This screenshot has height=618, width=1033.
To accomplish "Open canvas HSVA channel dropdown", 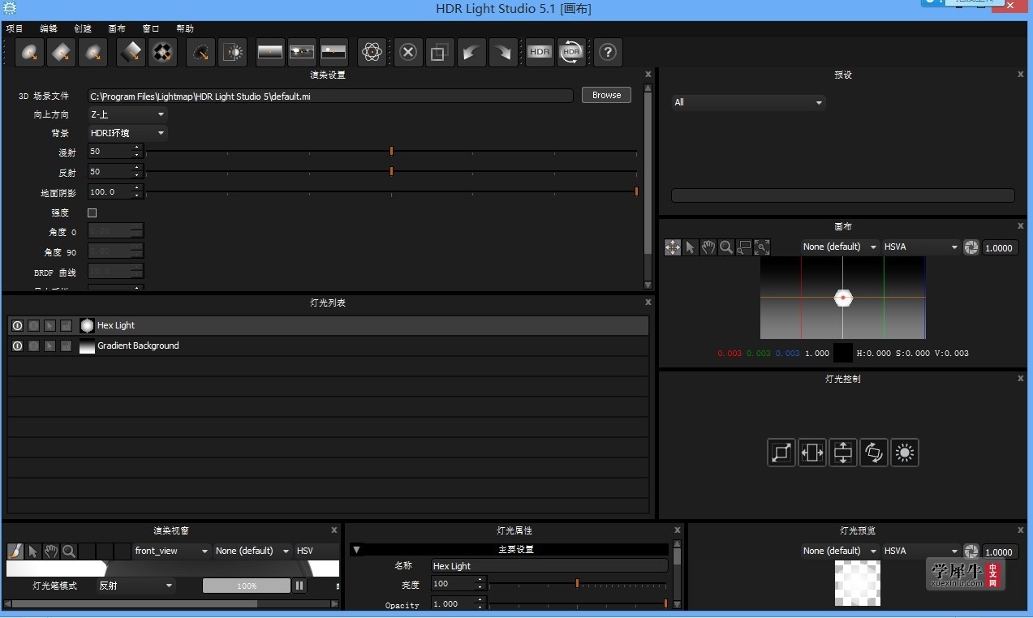I will (x=921, y=247).
